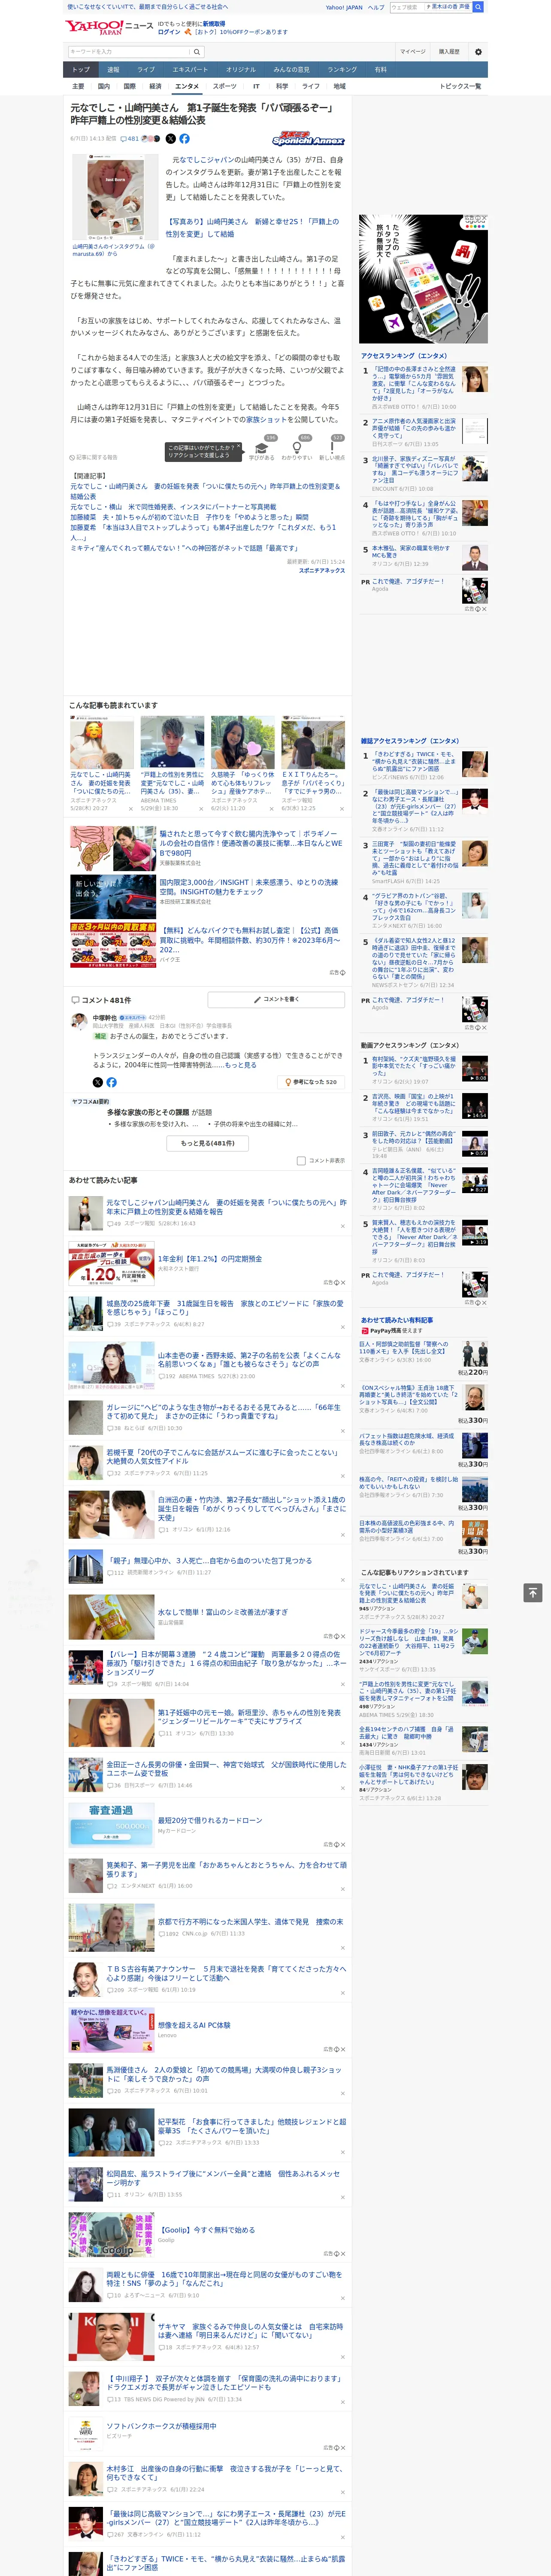Open the トップ navigation tab
Screen dimensions: 551x2576
pos(81,70)
